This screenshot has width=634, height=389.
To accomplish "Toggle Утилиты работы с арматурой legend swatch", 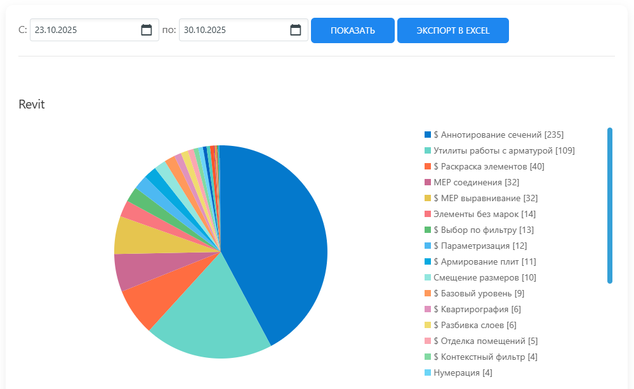I will [428, 150].
